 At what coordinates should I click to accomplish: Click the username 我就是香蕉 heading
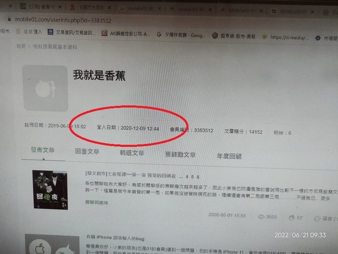coord(99,75)
